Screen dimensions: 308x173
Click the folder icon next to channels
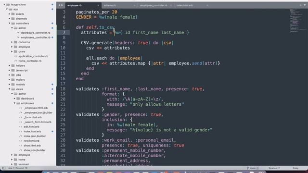pos(13,19)
